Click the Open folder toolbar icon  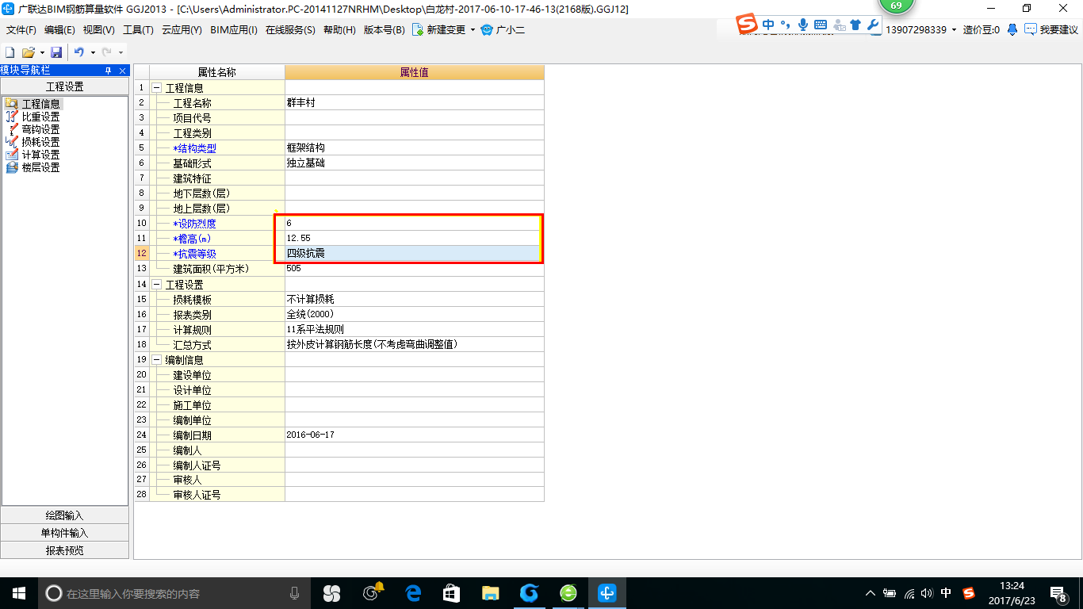point(28,52)
